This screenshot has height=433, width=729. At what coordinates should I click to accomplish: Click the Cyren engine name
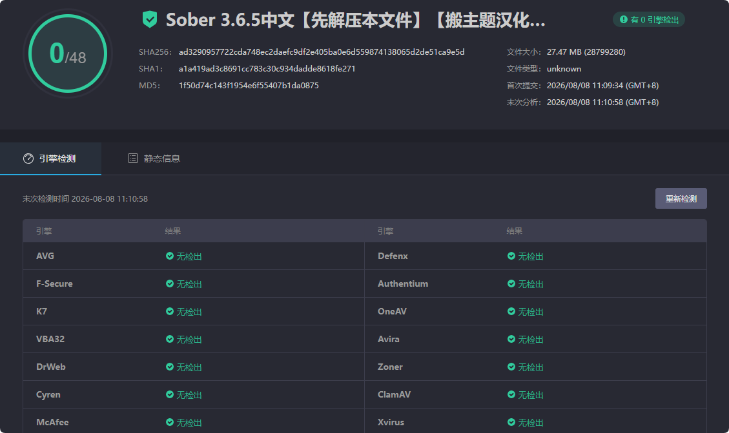pos(48,395)
